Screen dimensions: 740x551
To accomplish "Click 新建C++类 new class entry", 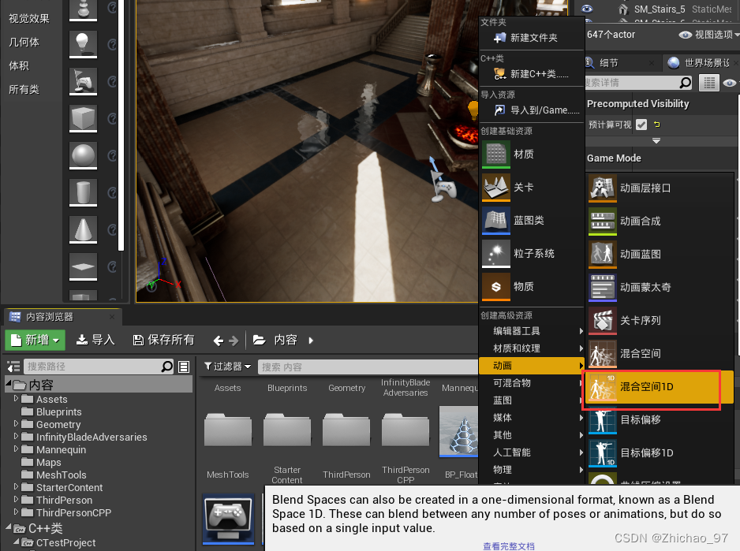I will 532,74.
